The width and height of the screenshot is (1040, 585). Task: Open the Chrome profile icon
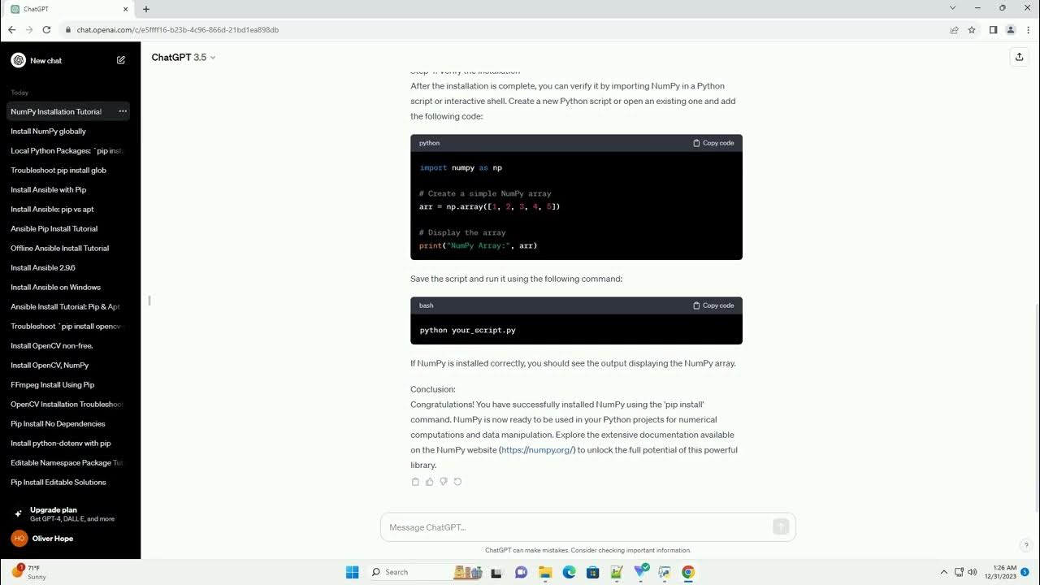(x=1011, y=30)
